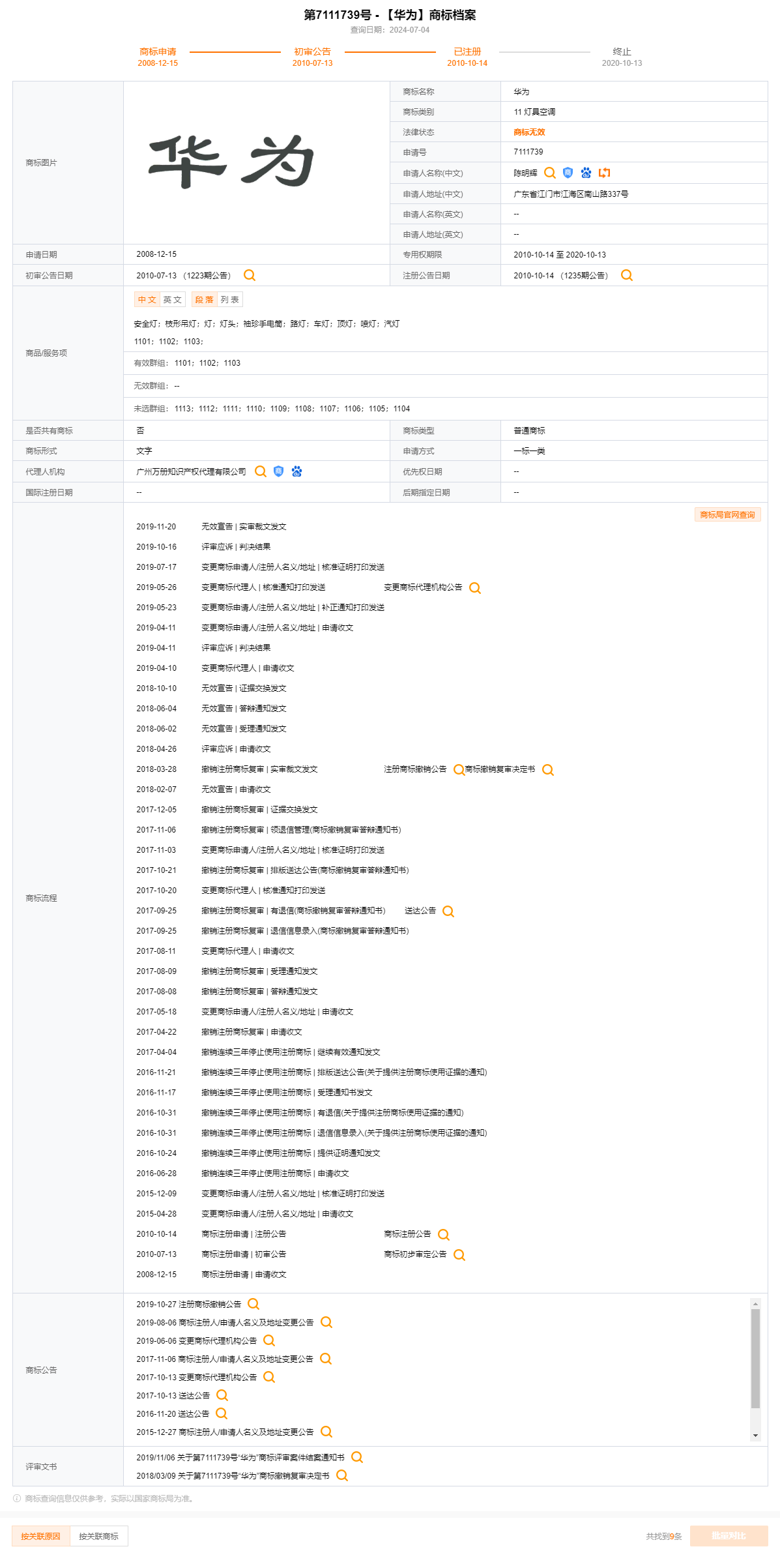The height and width of the screenshot is (1551, 780).
Task: View 商标注册公告 magnifier in the 2010-10-14 row
Action: pyautogui.click(x=444, y=1235)
